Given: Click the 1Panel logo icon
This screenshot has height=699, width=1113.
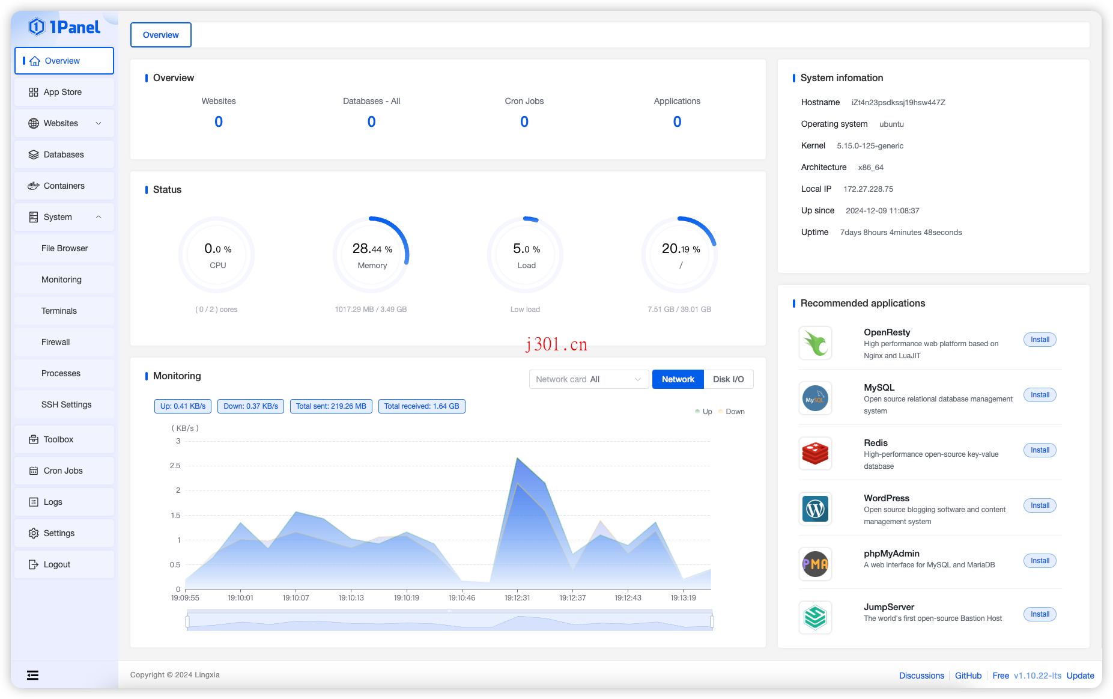Looking at the screenshot, I should pos(37,27).
